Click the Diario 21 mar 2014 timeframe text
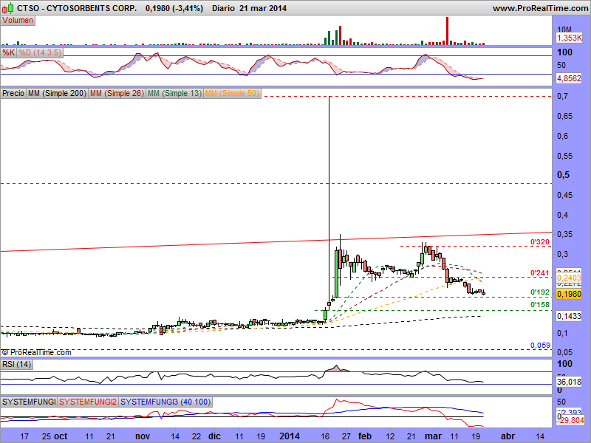The image size is (591, 443). [249, 8]
